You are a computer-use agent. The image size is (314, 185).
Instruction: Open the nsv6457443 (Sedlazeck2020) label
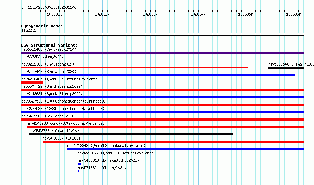pos(49,72)
